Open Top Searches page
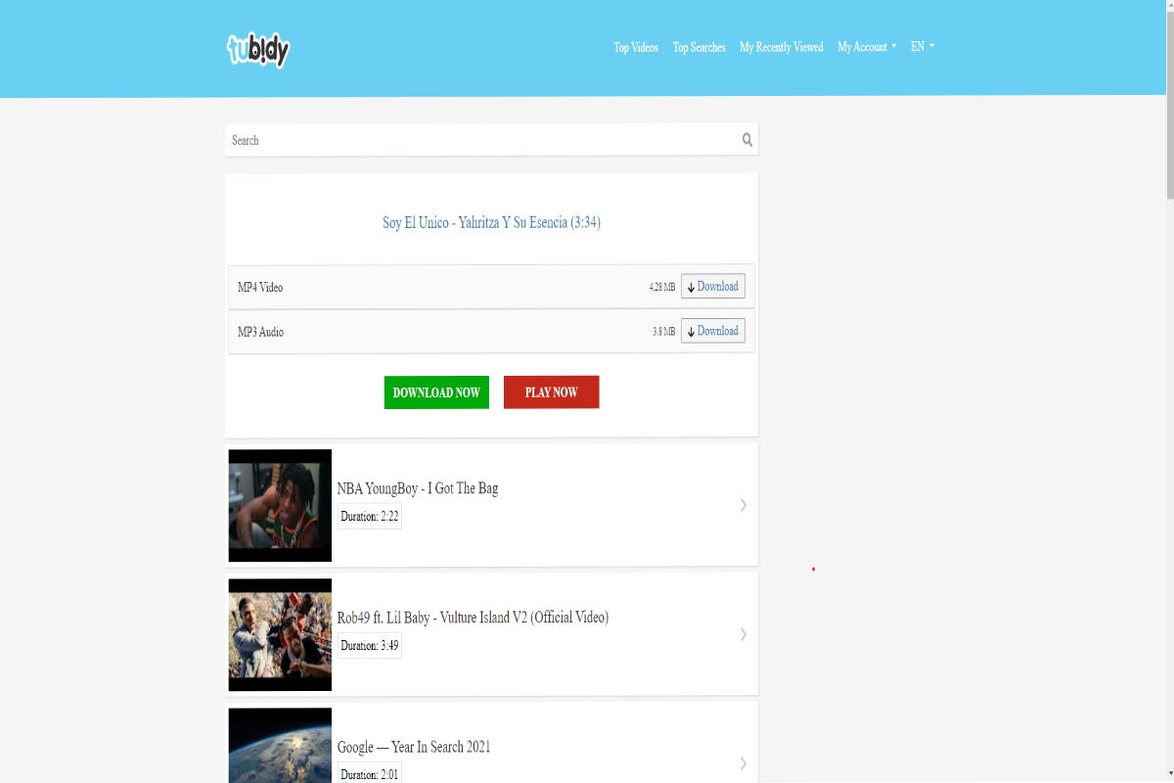 (x=700, y=47)
